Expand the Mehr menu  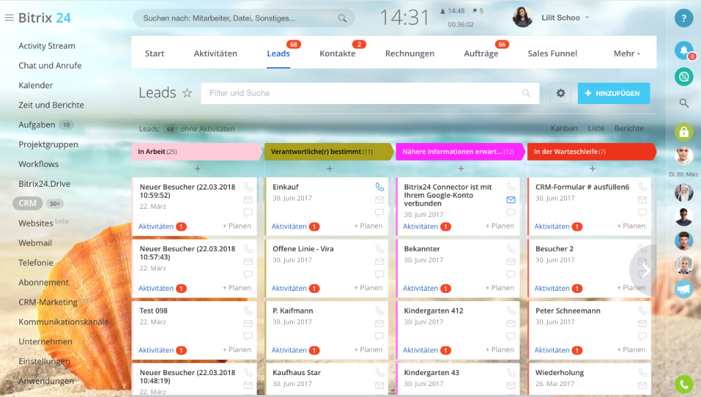pos(627,53)
